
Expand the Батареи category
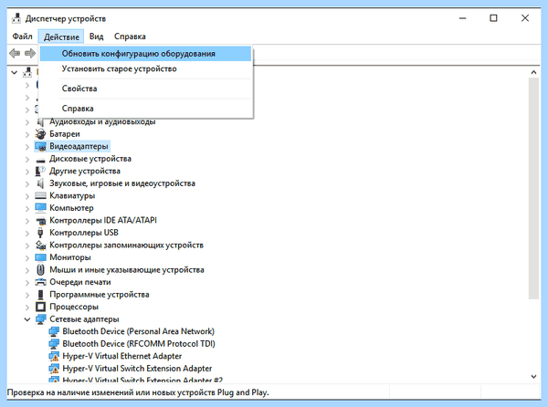27,134
